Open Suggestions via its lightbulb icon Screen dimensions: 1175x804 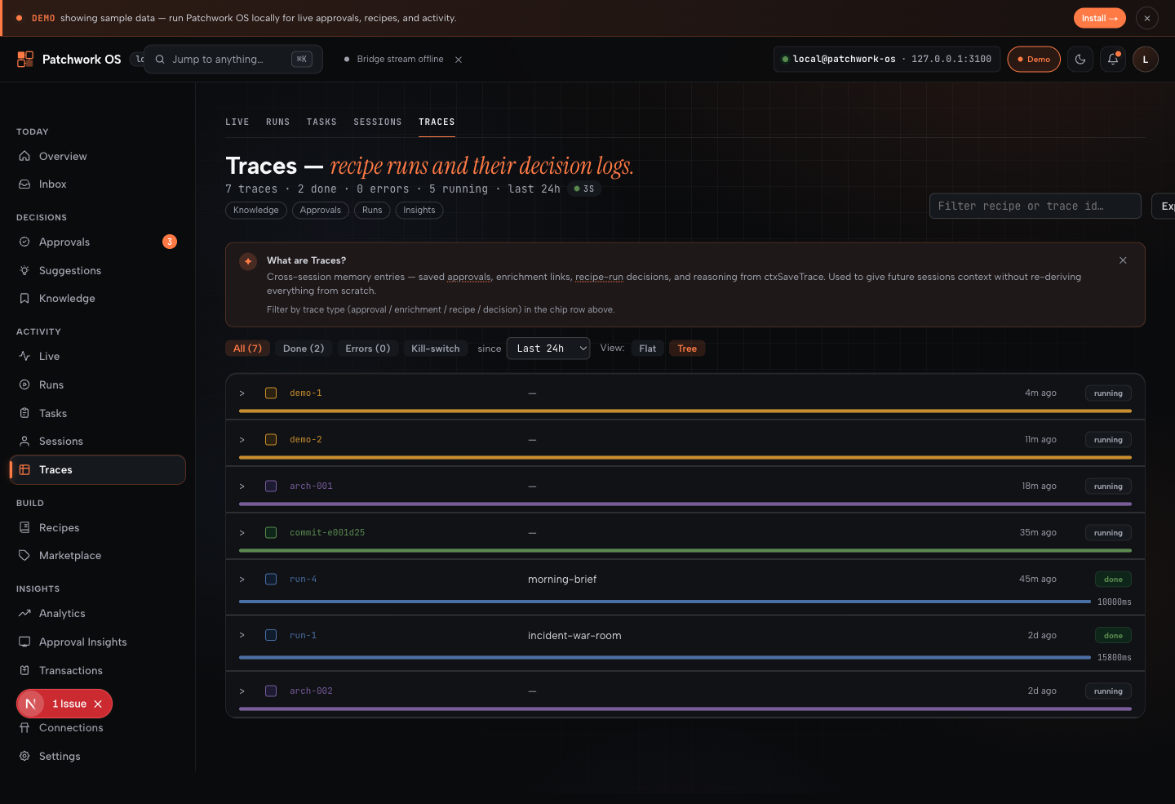(24, 270)
